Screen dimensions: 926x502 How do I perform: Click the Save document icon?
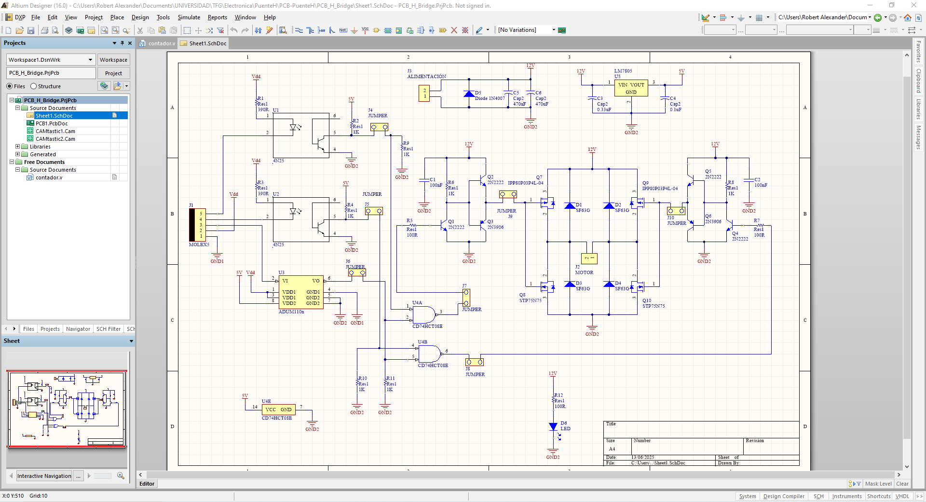[31, 30]
